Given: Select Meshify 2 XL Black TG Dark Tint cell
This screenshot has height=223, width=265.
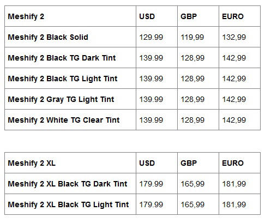Looking at the screenshot, I should [70, 184].
